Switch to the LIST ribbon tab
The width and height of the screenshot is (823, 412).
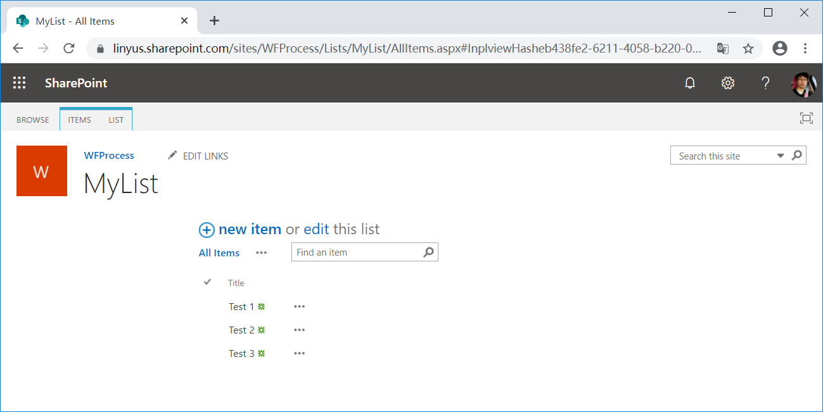click(116, 120)
